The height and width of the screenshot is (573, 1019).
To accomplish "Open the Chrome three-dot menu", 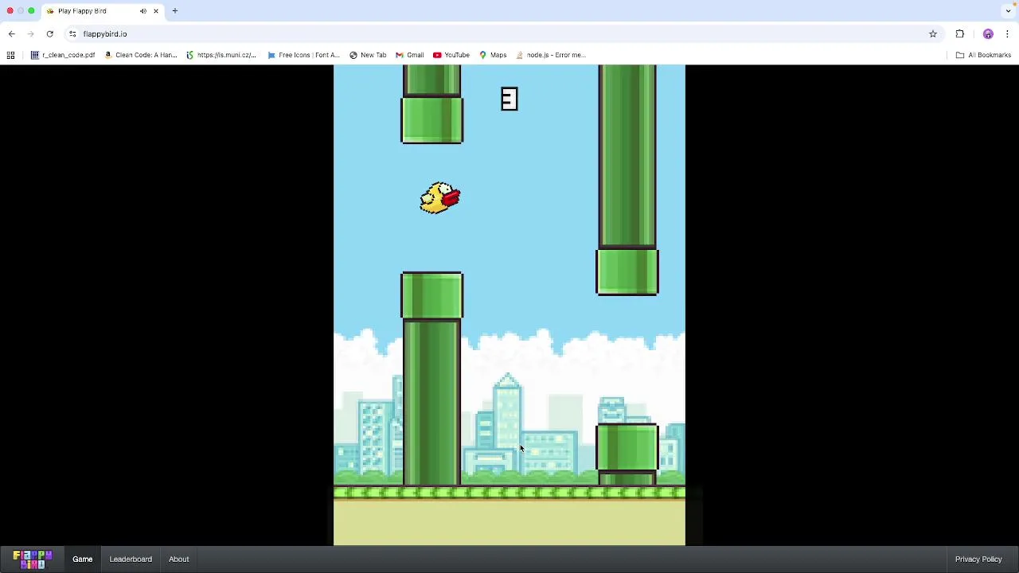I will coord(1007,33).
